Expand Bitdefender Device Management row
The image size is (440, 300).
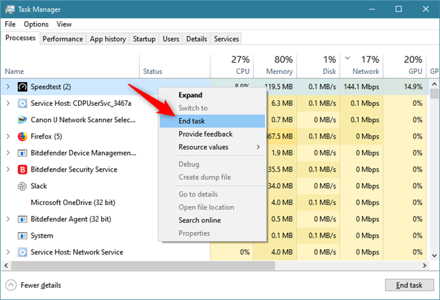pyautogui.click(x=8, y=153)
